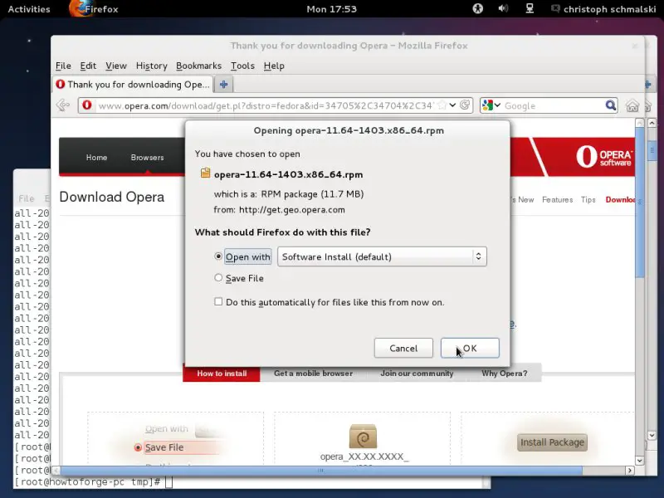Screen dimensions: 664x498
Task: Open the Software Install (default) dropdown
Action: click(382, 256)
